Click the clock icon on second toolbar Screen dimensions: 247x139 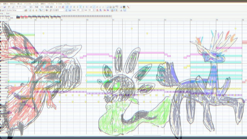pyautogui.click(x=125, y=10)
